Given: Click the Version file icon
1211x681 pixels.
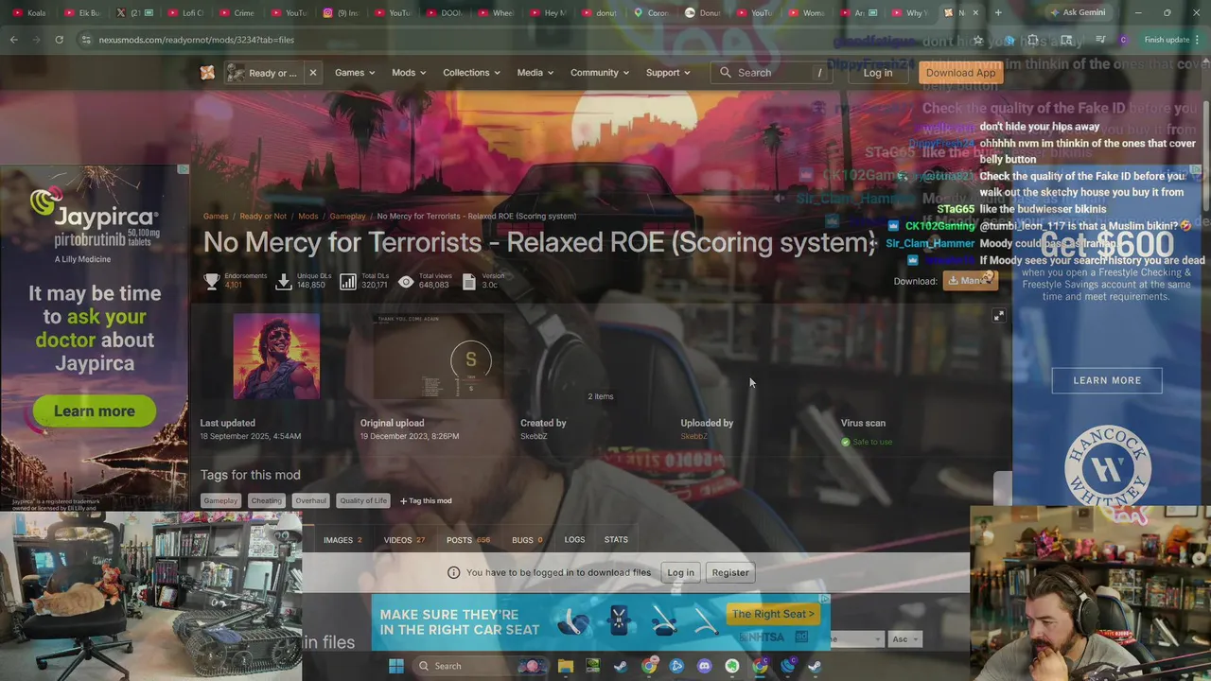Looking at the screenshot, I should coord(469,282).
